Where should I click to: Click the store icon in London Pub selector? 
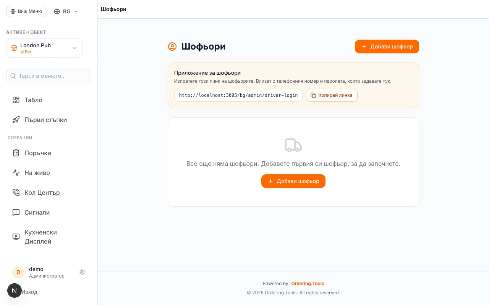pyautogui.click(x=14, y=48)
